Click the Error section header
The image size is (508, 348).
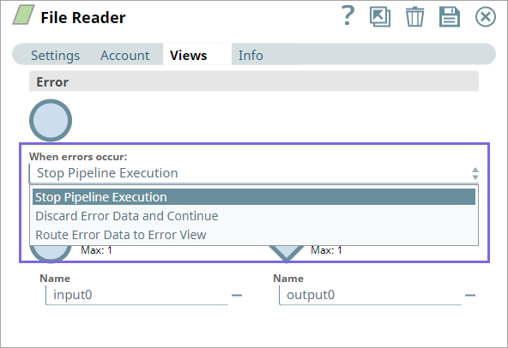tap(254, 81)
